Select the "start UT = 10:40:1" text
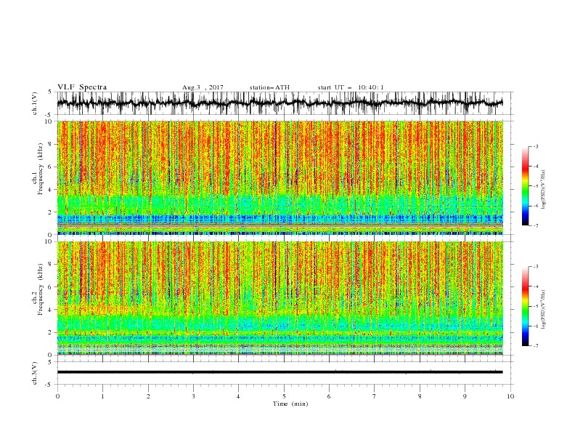Viewport: 575px width, 445px height. 351,87
